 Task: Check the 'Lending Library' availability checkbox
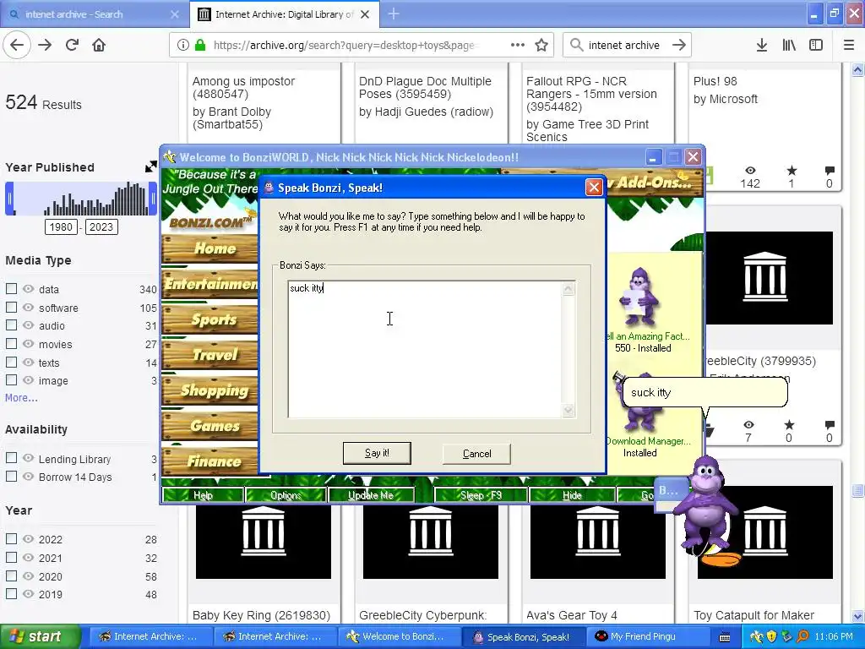tap(11, 458)
